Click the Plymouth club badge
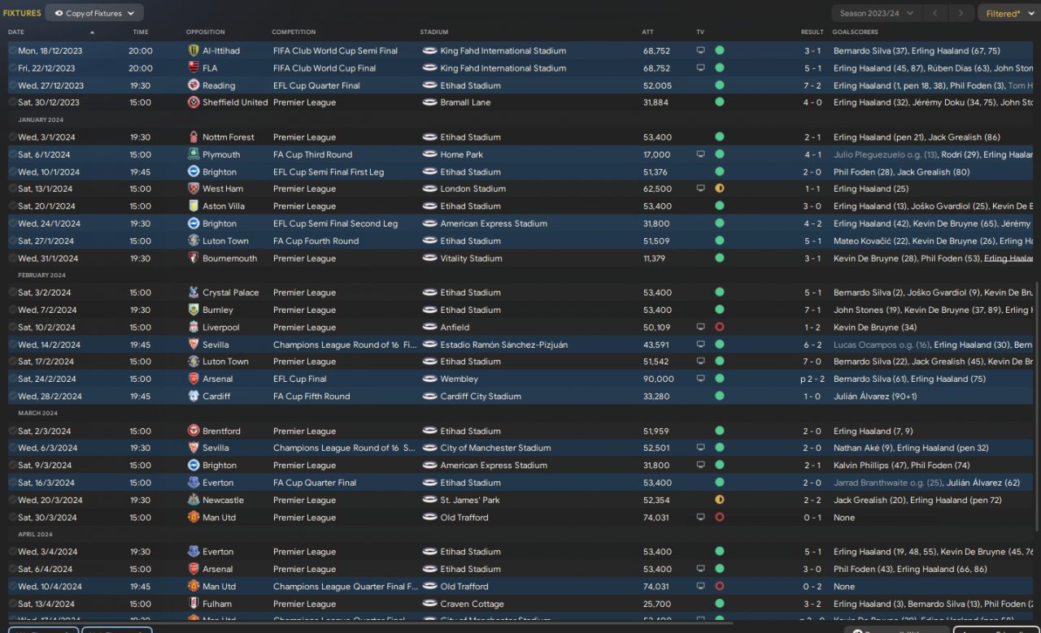This screenshot has width=1041, height=633. (x=194, y=154)
